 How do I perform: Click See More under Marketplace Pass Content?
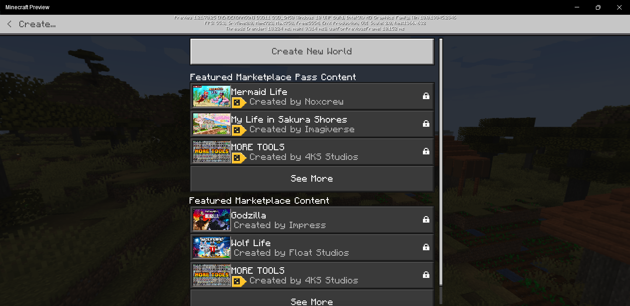click(312, 179)
